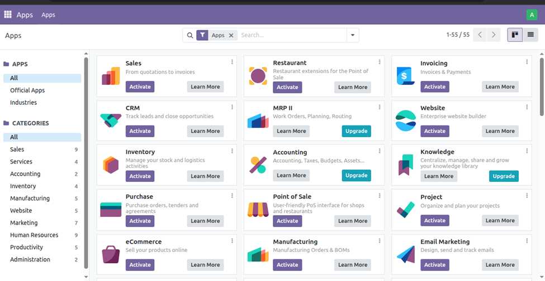545x281 pixels.
Task: Remove the Apps filter from search
Action: click(231, 35)
